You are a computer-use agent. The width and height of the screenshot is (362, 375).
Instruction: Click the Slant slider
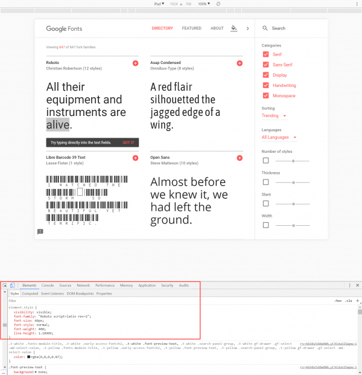(x=293, y=204)
